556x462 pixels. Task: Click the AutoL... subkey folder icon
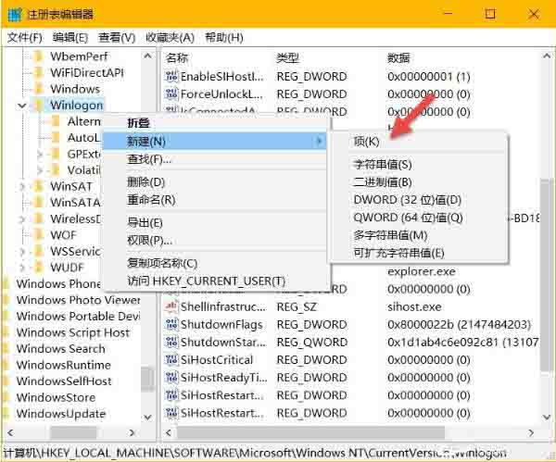(56, 138)
